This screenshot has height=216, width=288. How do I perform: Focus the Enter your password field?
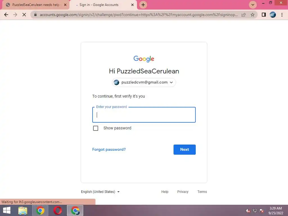(x=144, y=115)
